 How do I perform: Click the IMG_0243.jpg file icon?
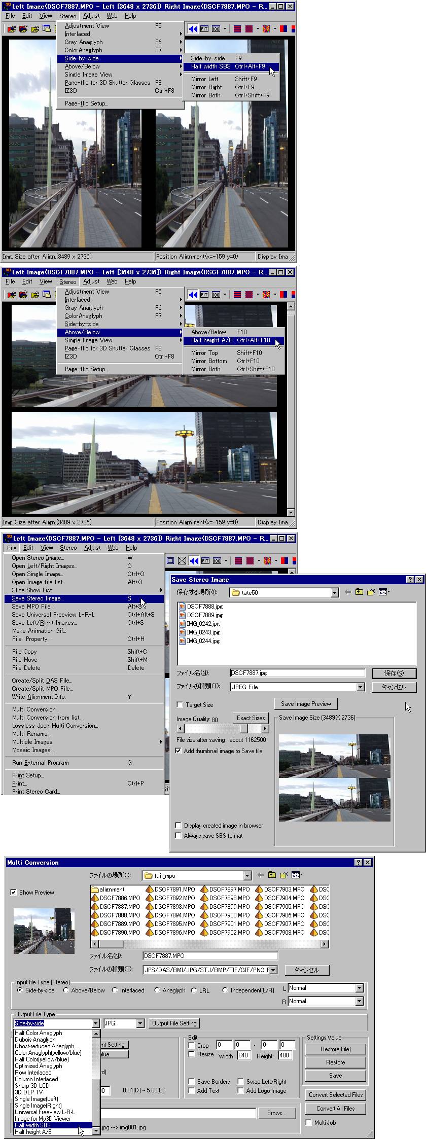coord(182,632)
